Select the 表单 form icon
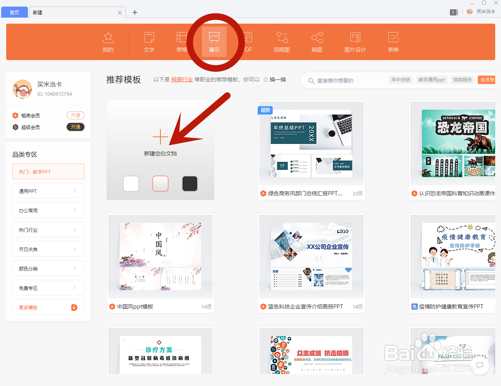The width and height of the screenshot is (501, 386). pyautogui.click(x=393, y=38)
